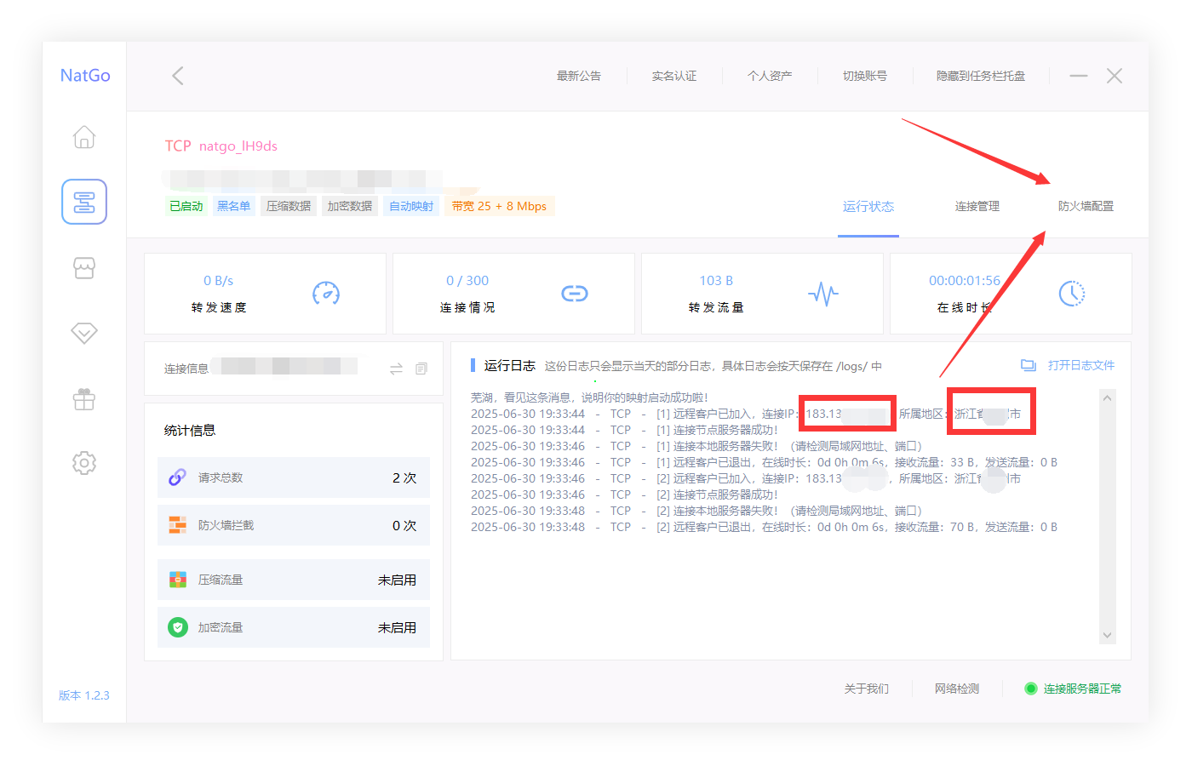Click the log scrollbar up arrow
The width and height of the screenshot is (1192, 766).
tap(1107, 397)
